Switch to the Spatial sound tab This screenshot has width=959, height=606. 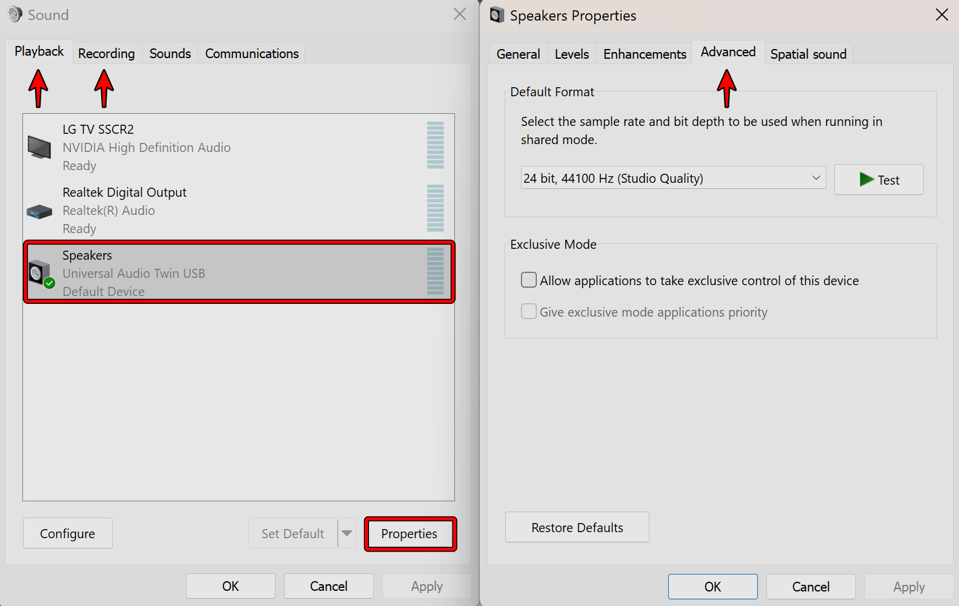click(x=808, y=54)
